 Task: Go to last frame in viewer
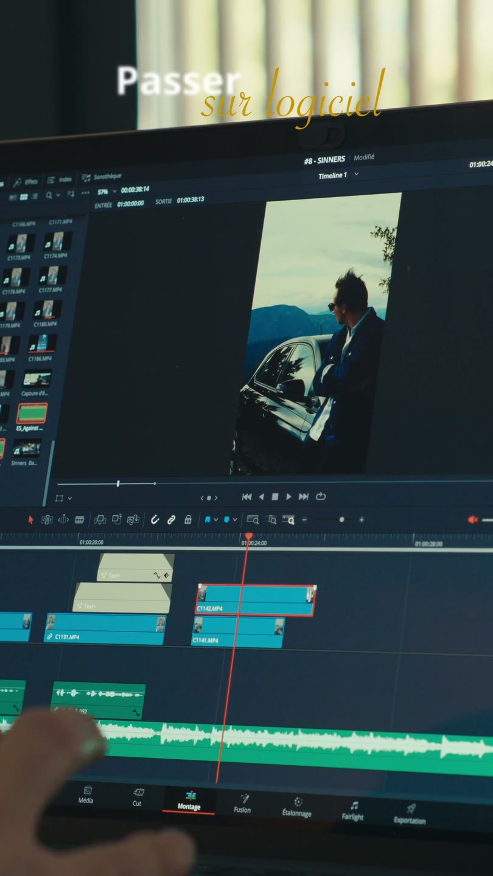click(303, 497)
